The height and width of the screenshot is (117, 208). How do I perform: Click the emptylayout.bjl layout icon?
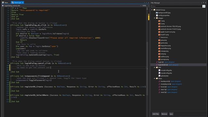(x=159, y=84)
